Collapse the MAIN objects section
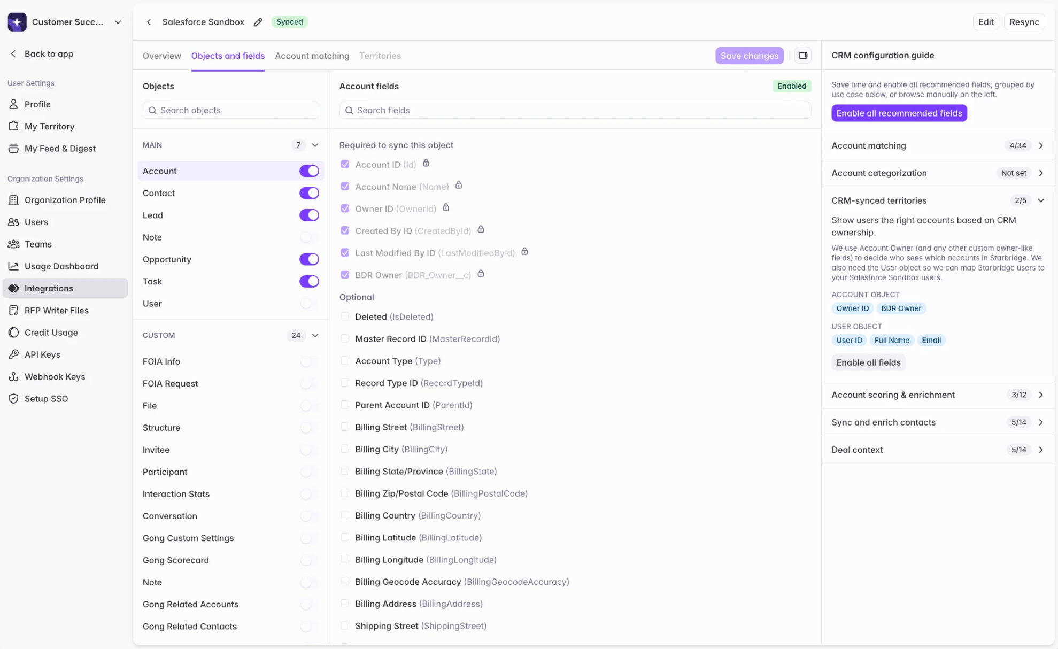Image resolution: width=1058 pixels, height=649 pixels. (315, 145)
